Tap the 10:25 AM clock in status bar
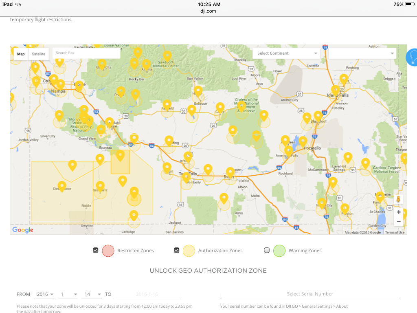The width and height of the screenshot is (417, 313). tap(209, 4)
